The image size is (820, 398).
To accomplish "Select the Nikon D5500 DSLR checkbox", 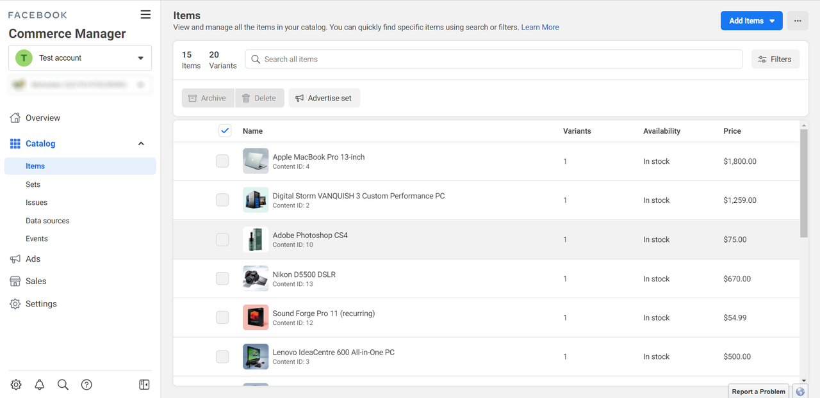I will pos(222,278).
